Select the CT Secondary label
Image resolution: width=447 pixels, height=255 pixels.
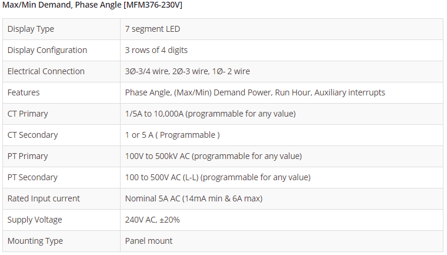[33, 135]
